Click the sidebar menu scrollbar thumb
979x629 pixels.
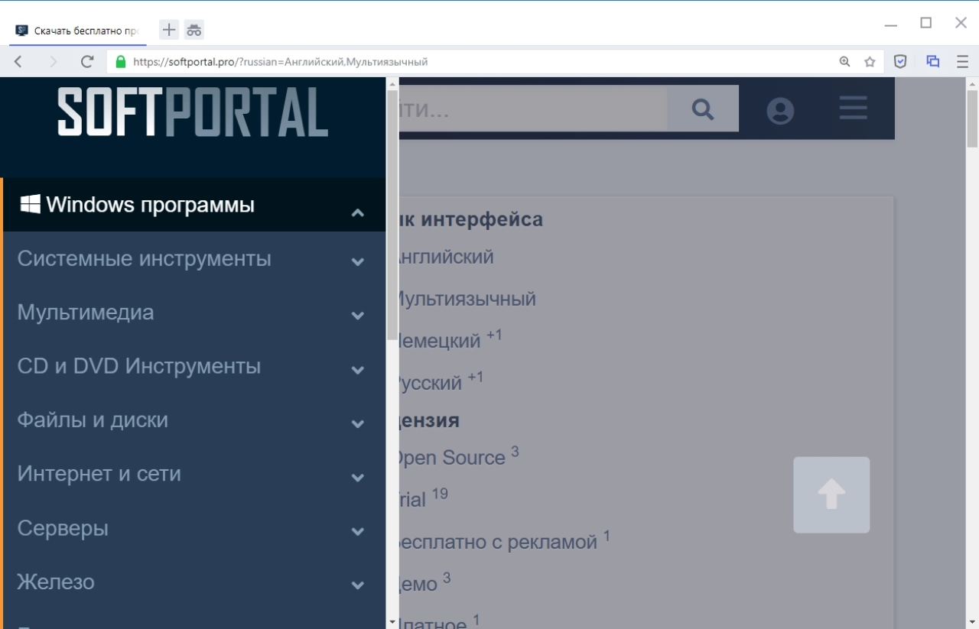point(392,215)
